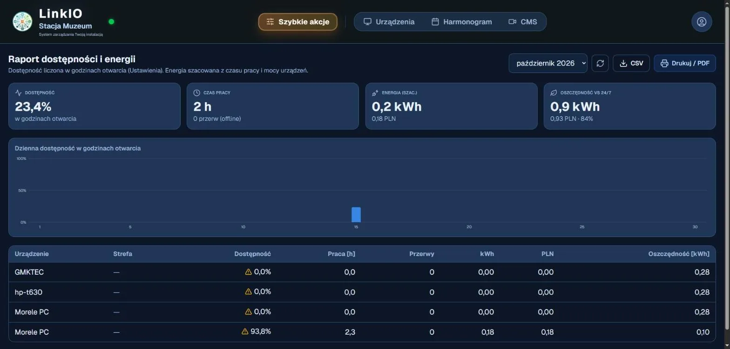Click the Drukuj / PDF button

(x=685, y=63)
